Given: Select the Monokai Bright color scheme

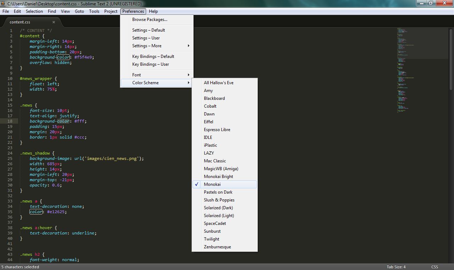Looking at the screenshot, I should [225, 177].
